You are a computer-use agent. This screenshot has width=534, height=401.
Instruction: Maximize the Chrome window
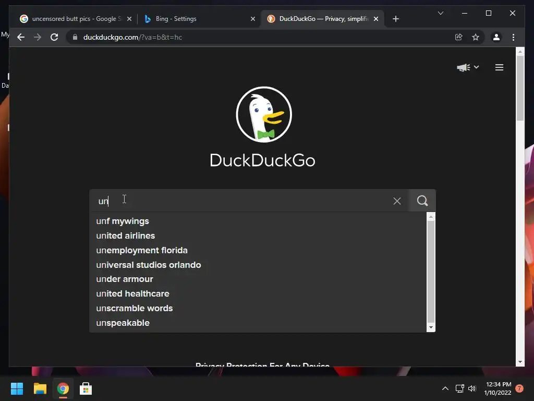point(488,13)
